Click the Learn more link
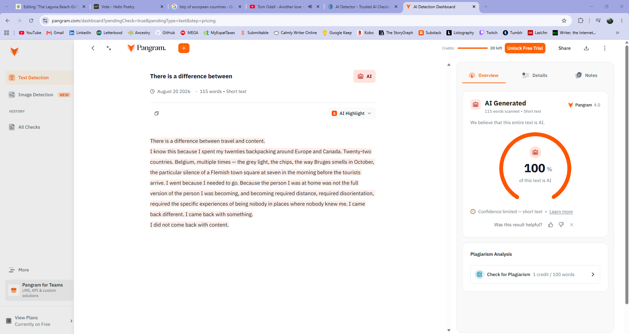The image size is (629, 334). point(561,212)
